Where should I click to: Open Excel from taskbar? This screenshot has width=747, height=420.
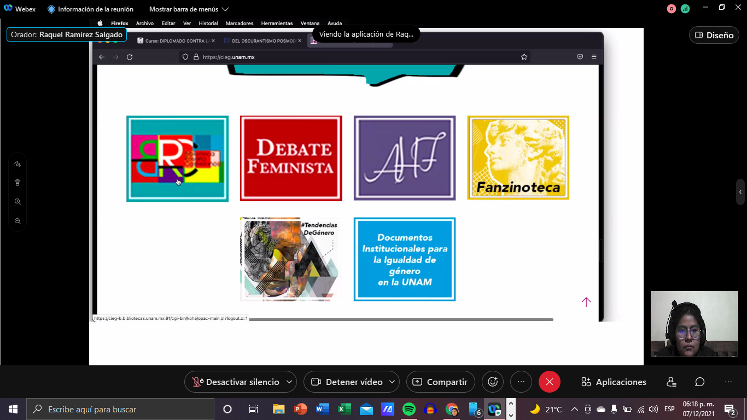[x=344, y=409]
